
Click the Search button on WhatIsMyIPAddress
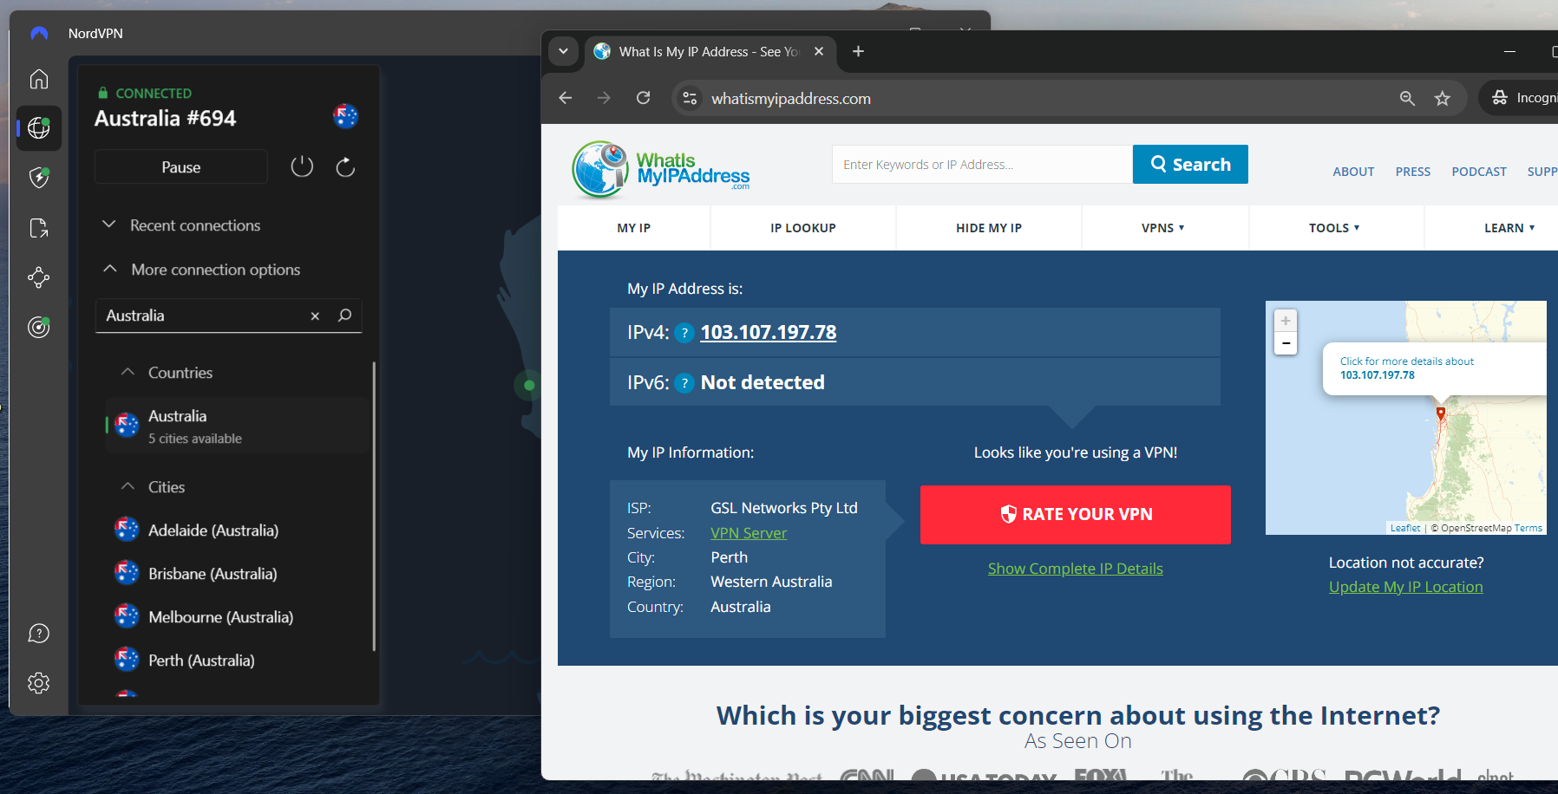coord(1189,164)
